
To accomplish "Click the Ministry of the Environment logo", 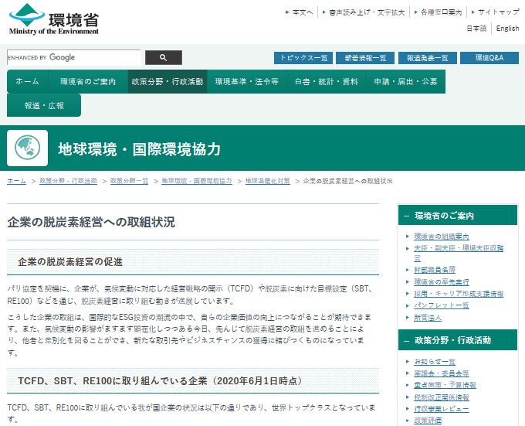I will (x=54, y=19).
